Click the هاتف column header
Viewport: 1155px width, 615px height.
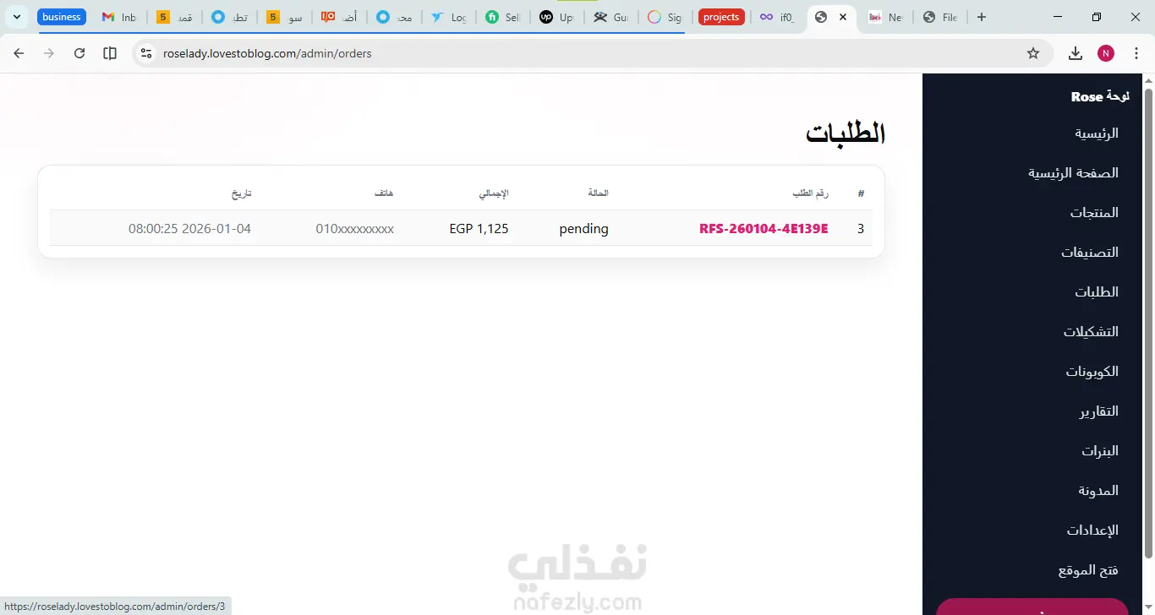tap(385, 193)
